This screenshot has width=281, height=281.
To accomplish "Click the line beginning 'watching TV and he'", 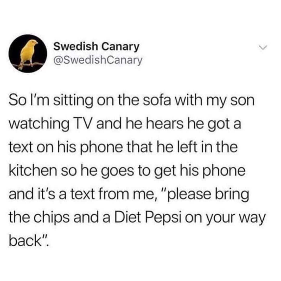I will click(125, 124).
